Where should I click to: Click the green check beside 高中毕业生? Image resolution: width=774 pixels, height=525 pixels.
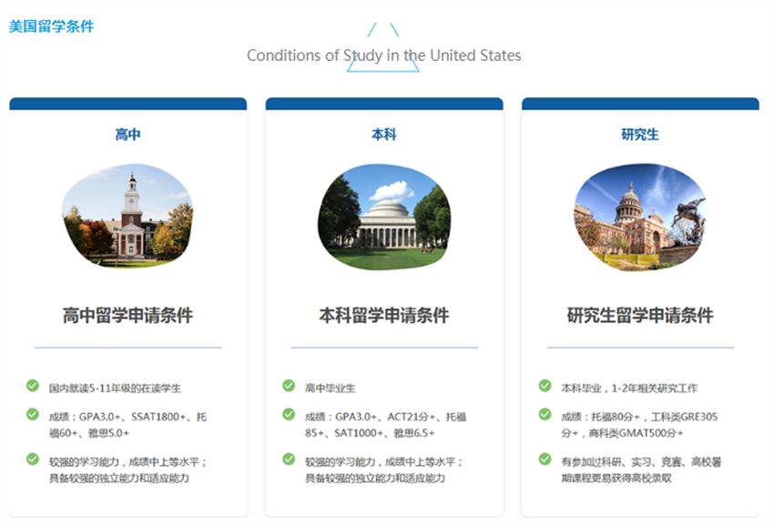point(289,386)
